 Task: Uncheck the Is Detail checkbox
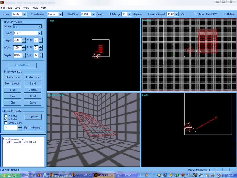[6, 119]
